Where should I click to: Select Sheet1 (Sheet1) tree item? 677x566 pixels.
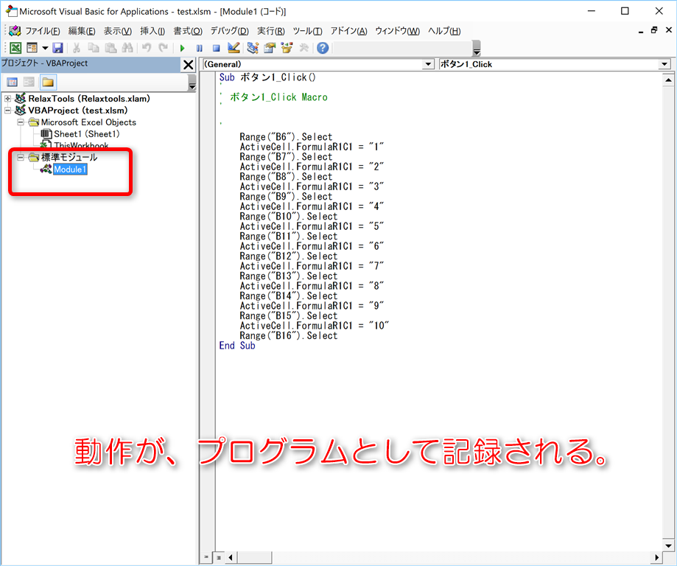pos(86,134)
